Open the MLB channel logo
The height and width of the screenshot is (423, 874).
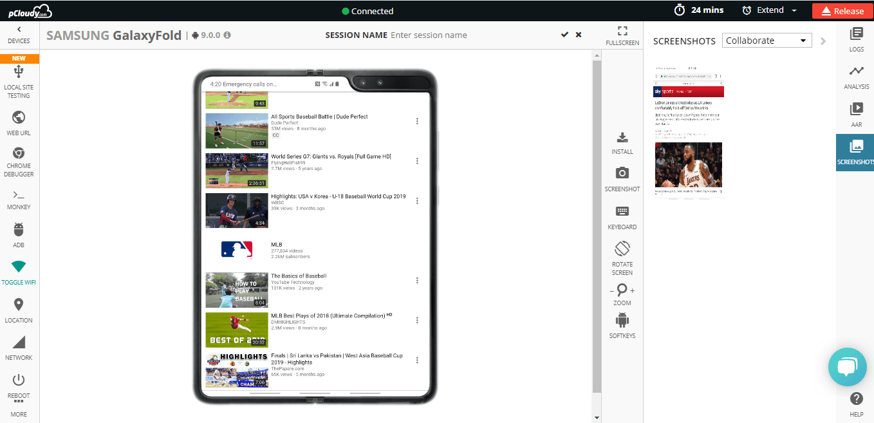point(236,250)
